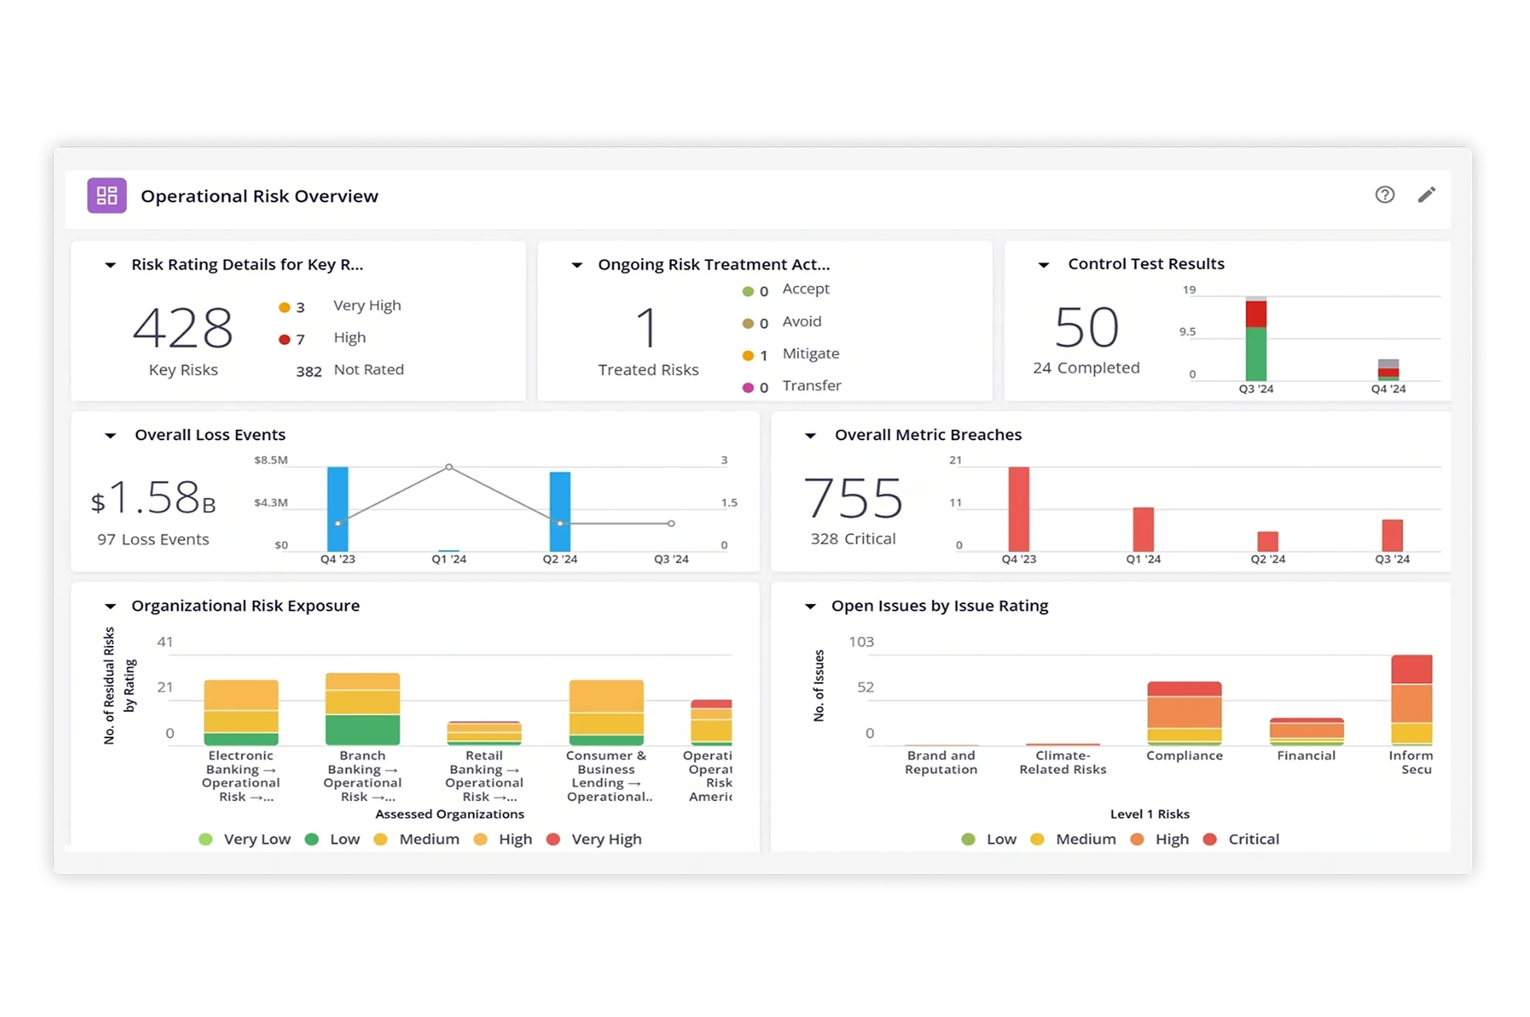Viewport: 1530px width, 1017px height.
Task: Collapse the Overall Metric Breaches panel arrow
Action: point(810,435)
